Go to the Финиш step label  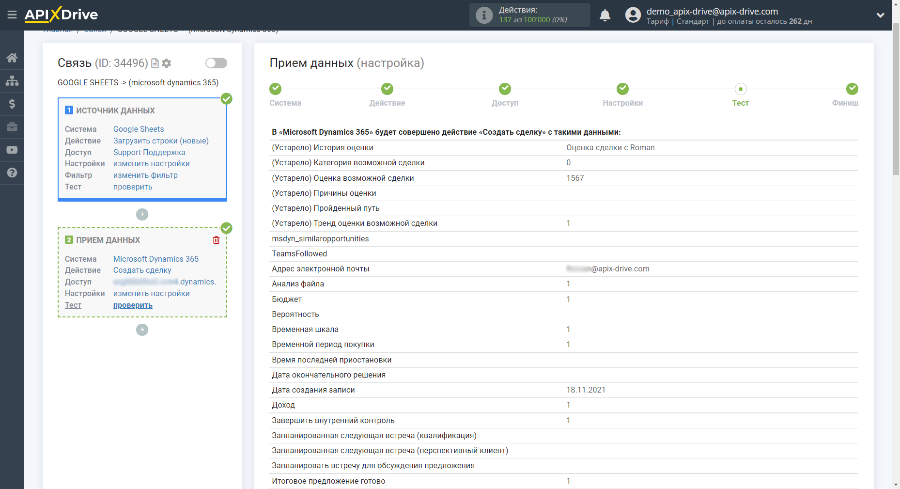(845, 103)
